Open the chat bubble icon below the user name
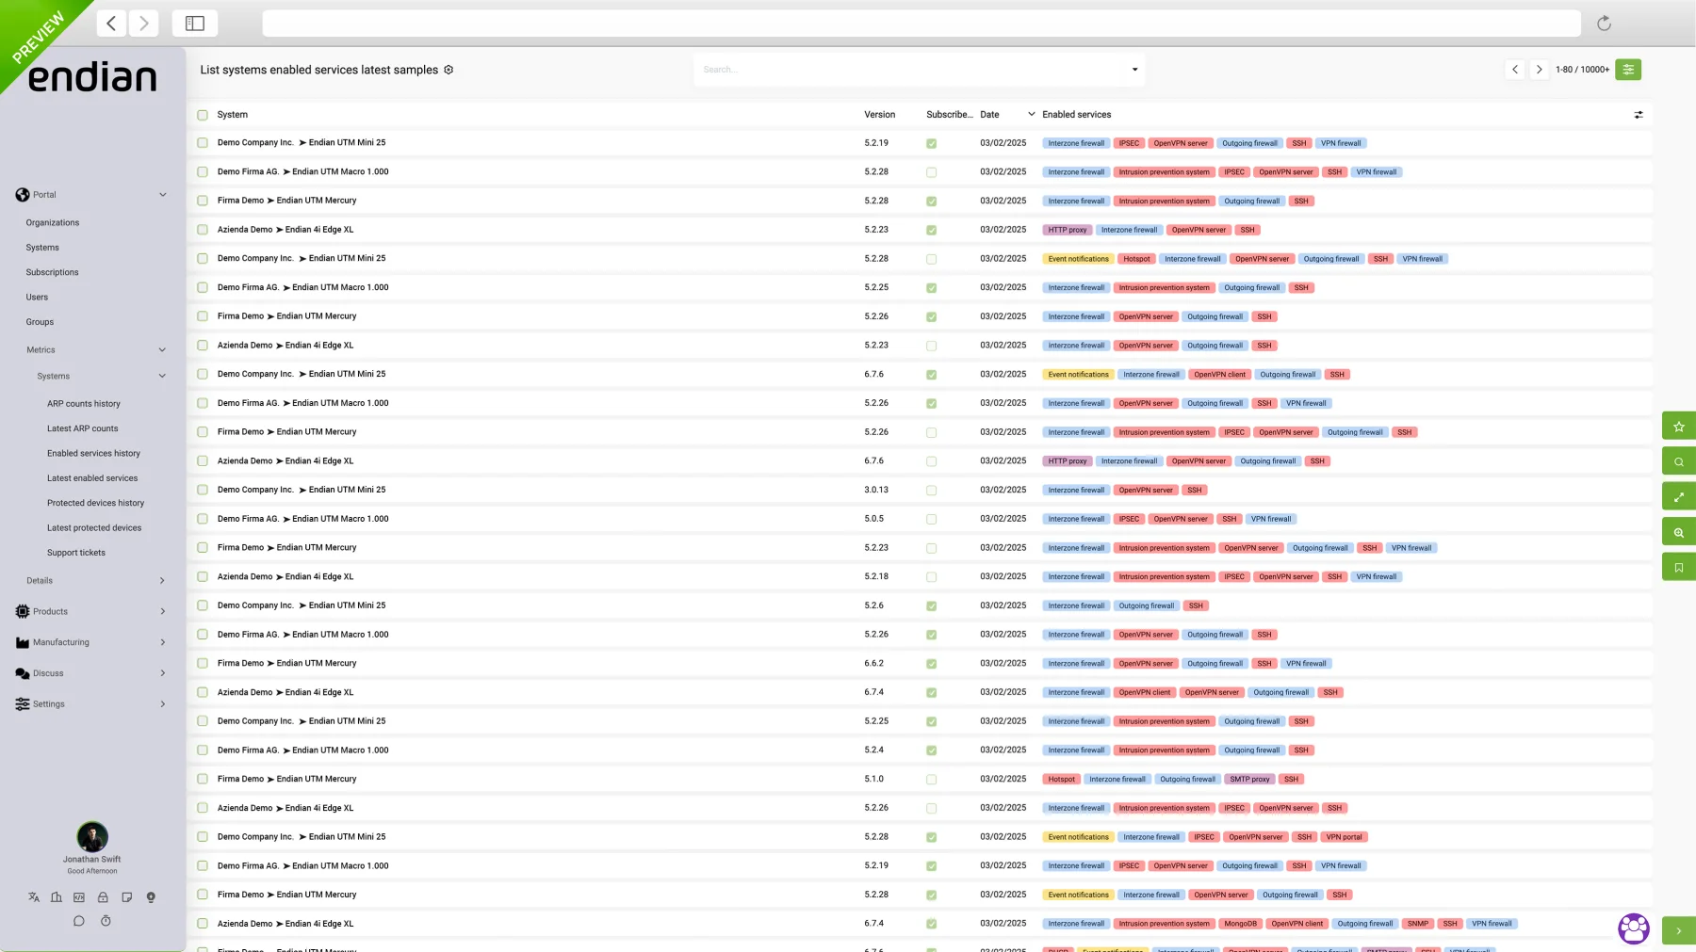 pyautogui.click(x=79, y=921)
